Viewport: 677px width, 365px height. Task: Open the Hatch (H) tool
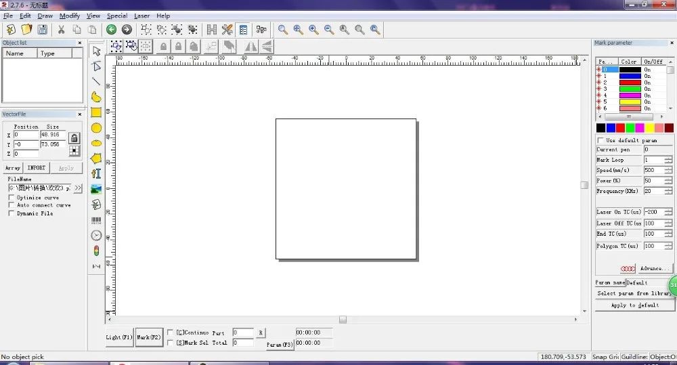coord(211,29)
